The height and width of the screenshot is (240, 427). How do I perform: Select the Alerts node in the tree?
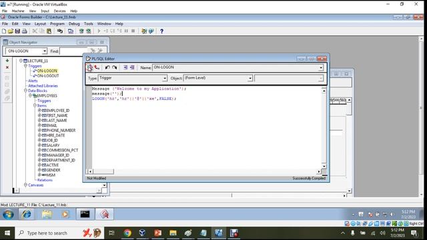(33, 81)
